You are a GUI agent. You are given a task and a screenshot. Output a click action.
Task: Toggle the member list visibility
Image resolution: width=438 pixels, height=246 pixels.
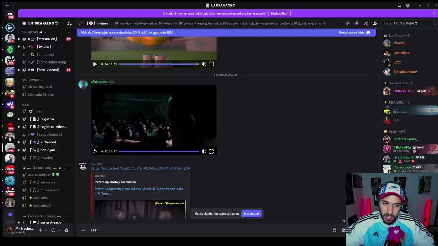375,23
